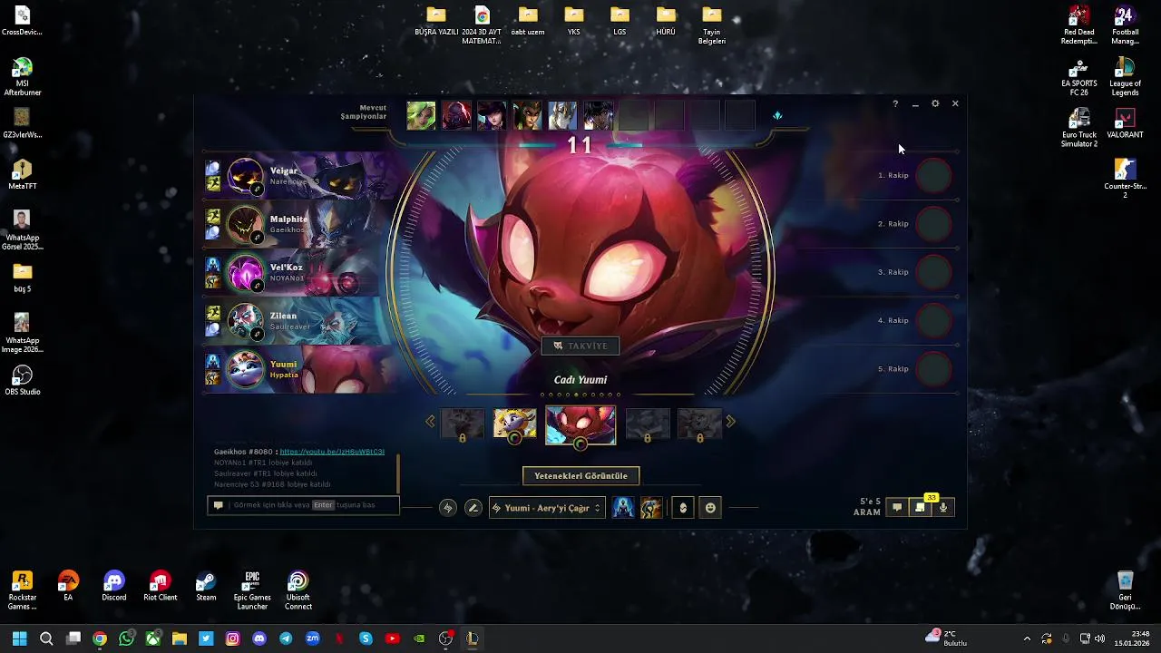Open Windows Start menu
The width and height of the screenshot is (1161, 653).
19,638
